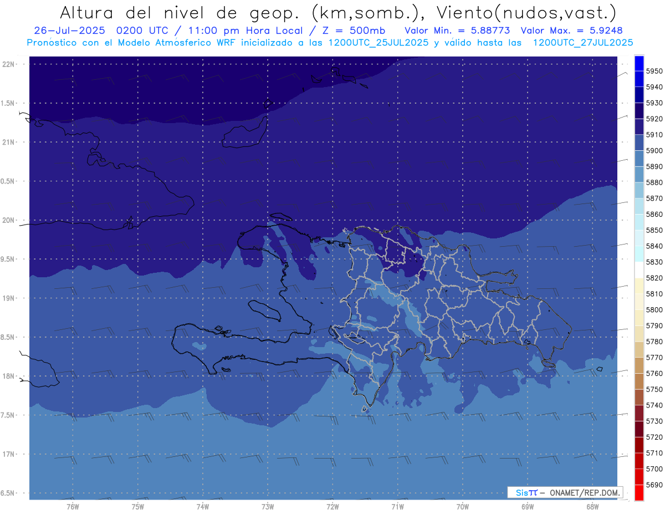Click the SisTT ONAMET/REP.DOM. label box
The width and height of the screenshot is (665, 514).
pos(565,492)
